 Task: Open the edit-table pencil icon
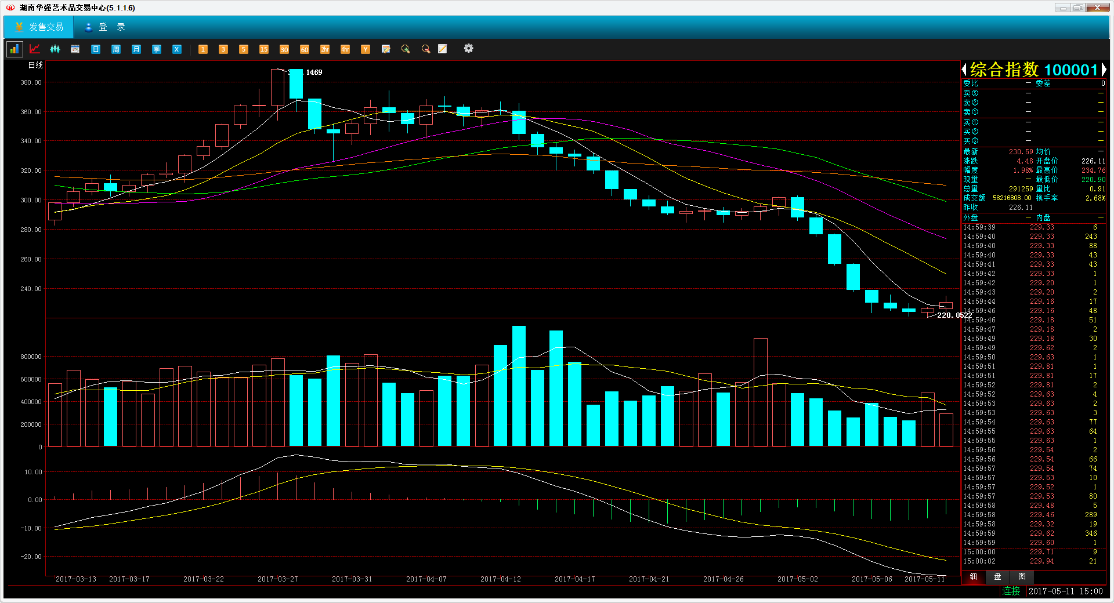coord(386,49)
